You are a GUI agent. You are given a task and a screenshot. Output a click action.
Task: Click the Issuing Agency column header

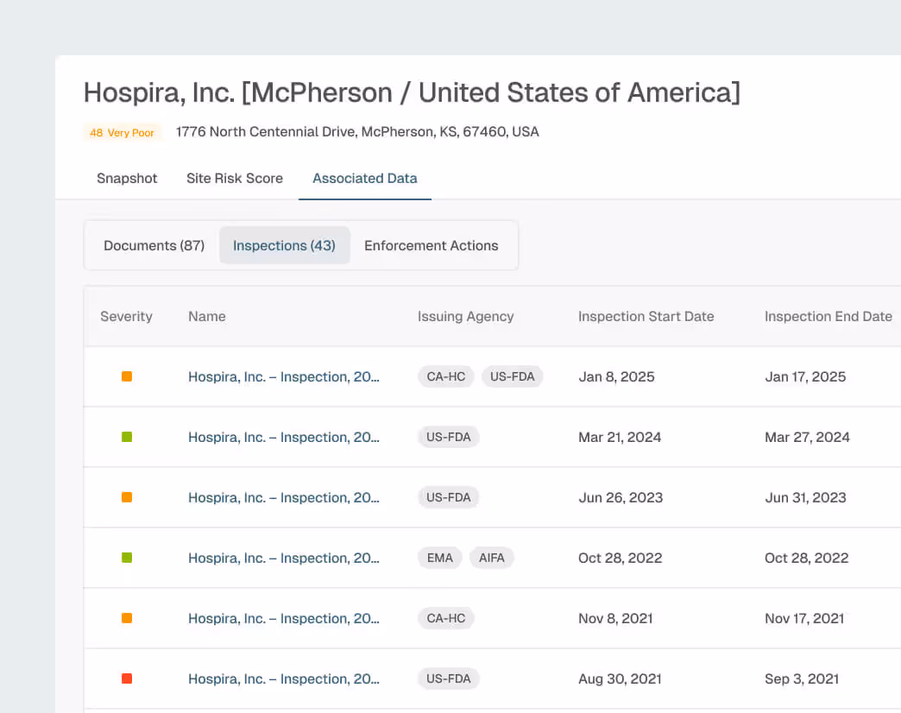pyautogui.click(x=465, y=316)
